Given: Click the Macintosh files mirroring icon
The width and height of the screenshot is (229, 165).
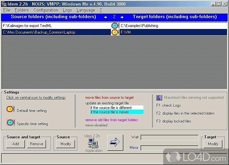Looking at the screenshot, I should tap(159, 97).
